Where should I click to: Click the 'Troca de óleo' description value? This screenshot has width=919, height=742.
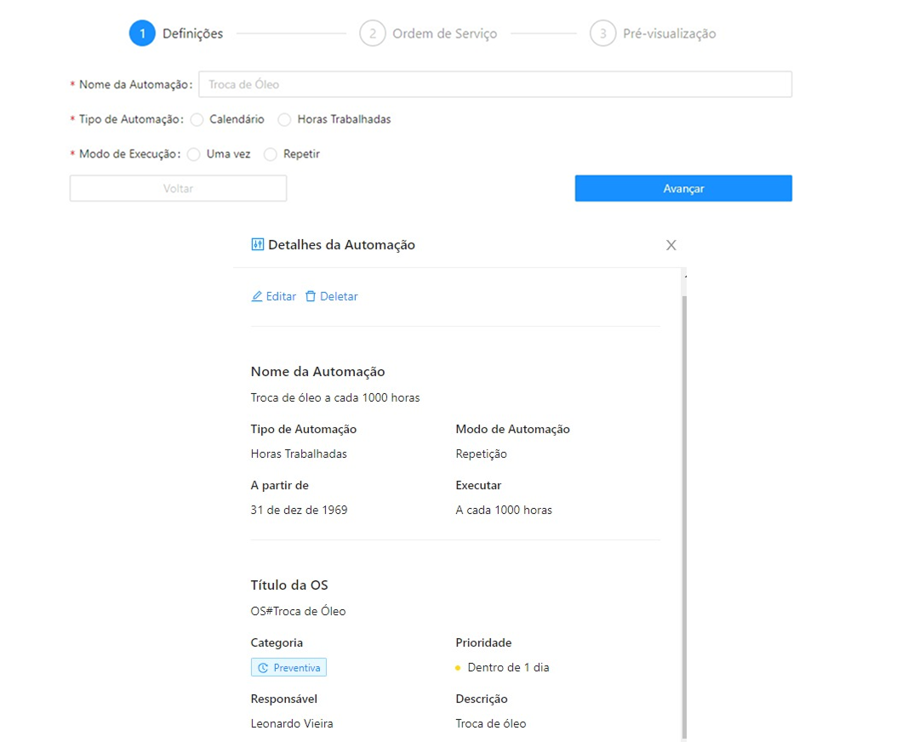491,724
